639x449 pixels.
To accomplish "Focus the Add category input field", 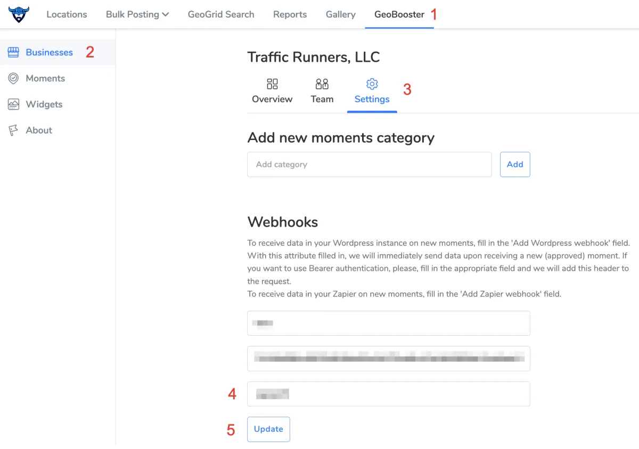I will tap(370, 164).
